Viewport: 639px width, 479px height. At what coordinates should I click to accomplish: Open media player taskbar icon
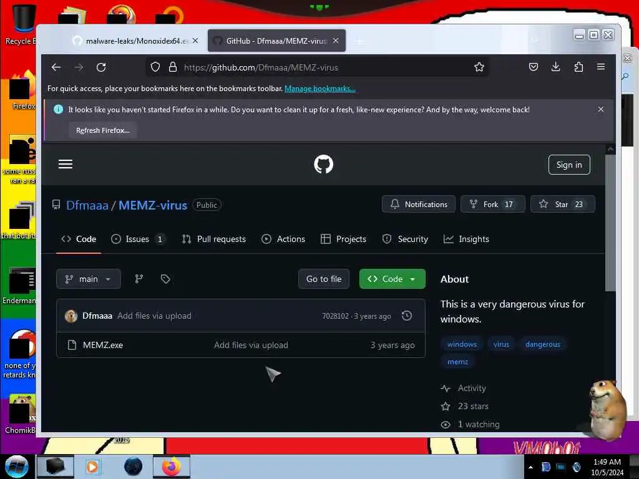[92, 467]
